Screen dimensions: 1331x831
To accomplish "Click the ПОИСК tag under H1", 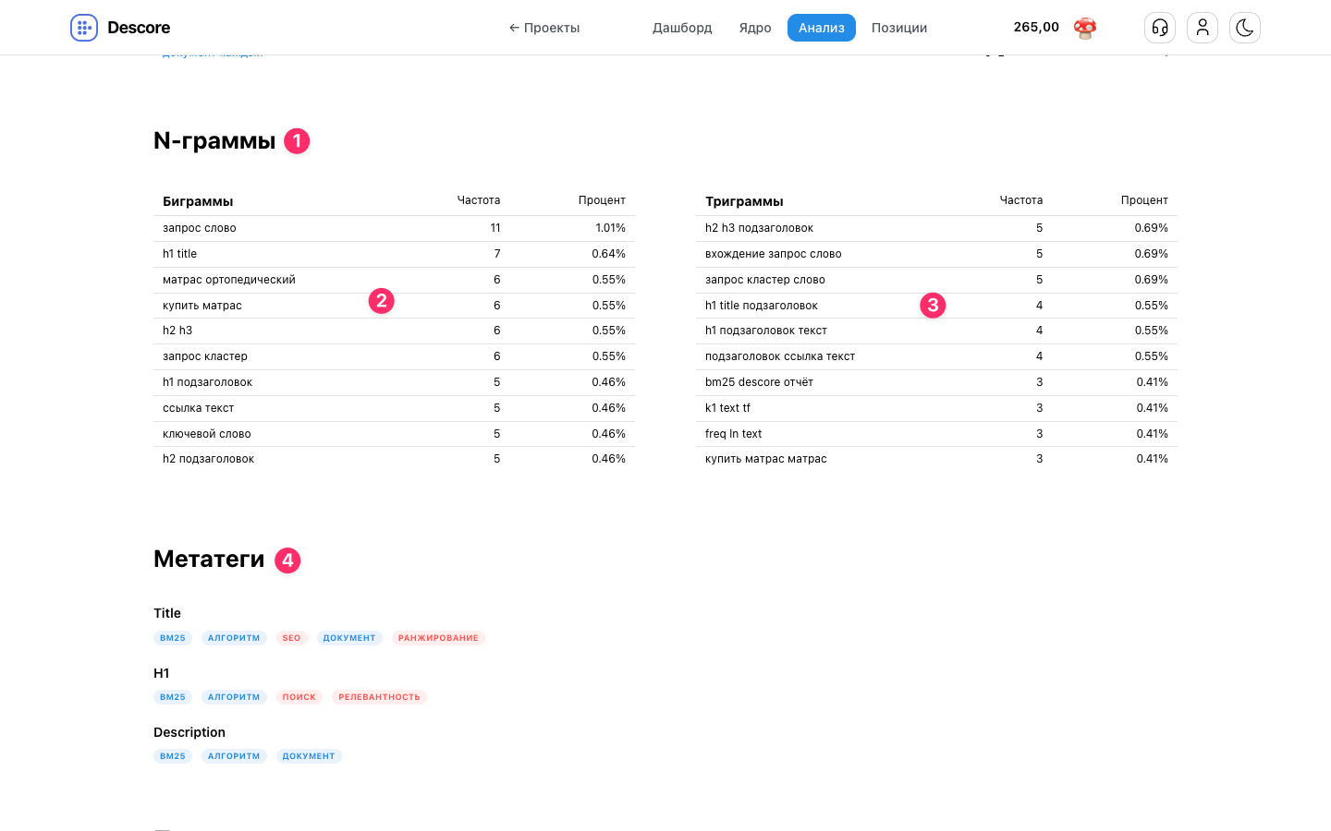I will pyautogui.click(x=299, y=697).
